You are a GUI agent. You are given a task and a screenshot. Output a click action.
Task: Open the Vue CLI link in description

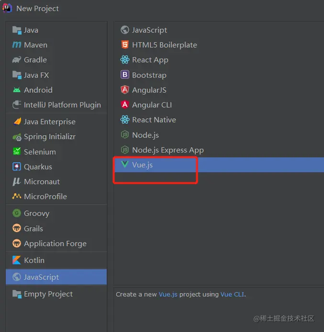pos(232,294)
